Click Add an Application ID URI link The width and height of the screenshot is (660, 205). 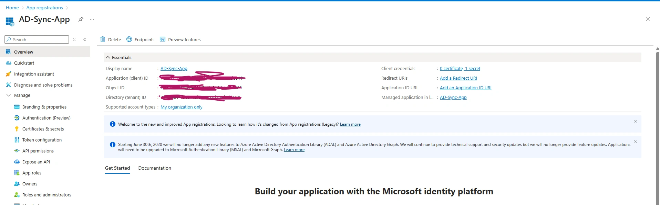click(466, 88)
